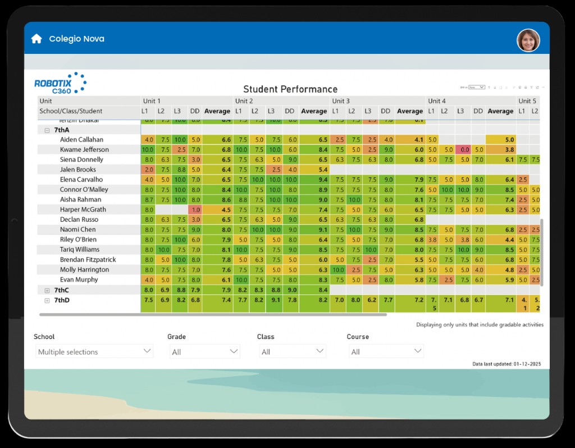Click the School/Class/Student column header
575x448 pixels.
[x=71, y=111]
